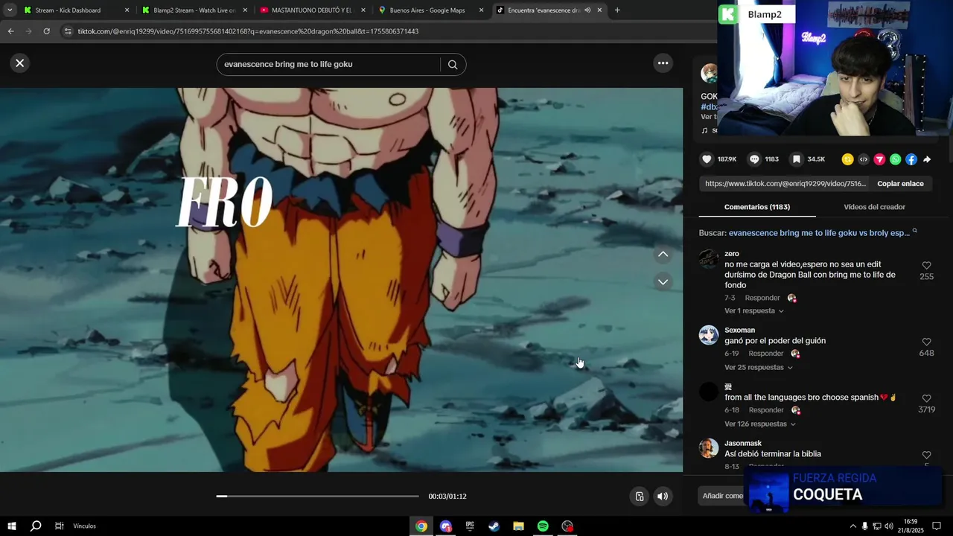Expand 'Ver 126 respuestas' replies
This screenshot has height=536, width=953.
coord(759,424)
